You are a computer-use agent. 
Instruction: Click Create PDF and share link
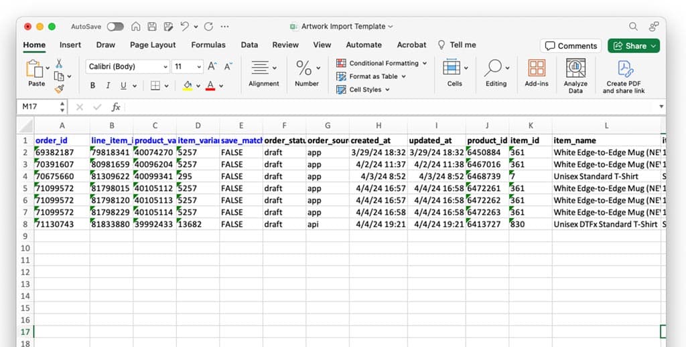(x=624, y=76)
